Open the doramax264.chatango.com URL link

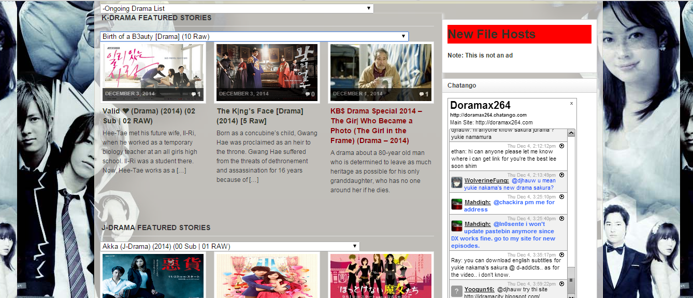point(488,115)
